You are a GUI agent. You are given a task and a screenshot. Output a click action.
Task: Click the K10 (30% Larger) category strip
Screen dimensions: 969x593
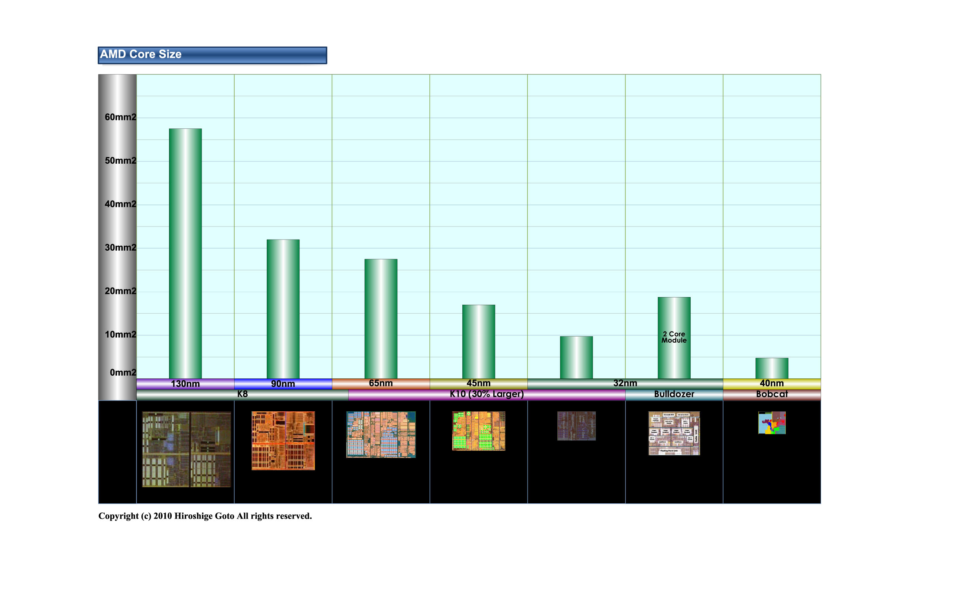[486, 394]
